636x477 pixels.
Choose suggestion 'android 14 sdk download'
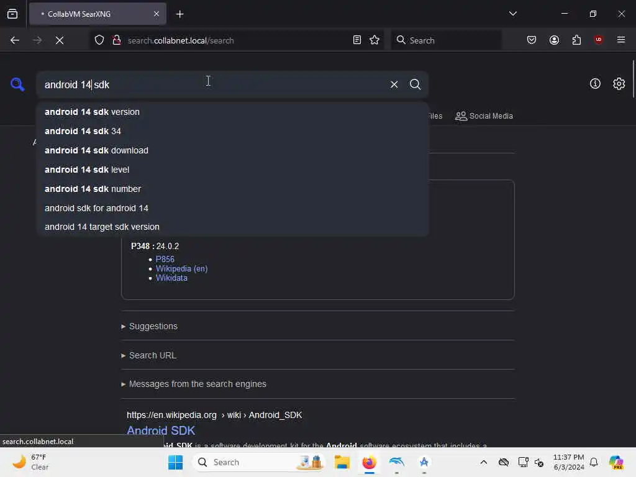click(232, 150)
